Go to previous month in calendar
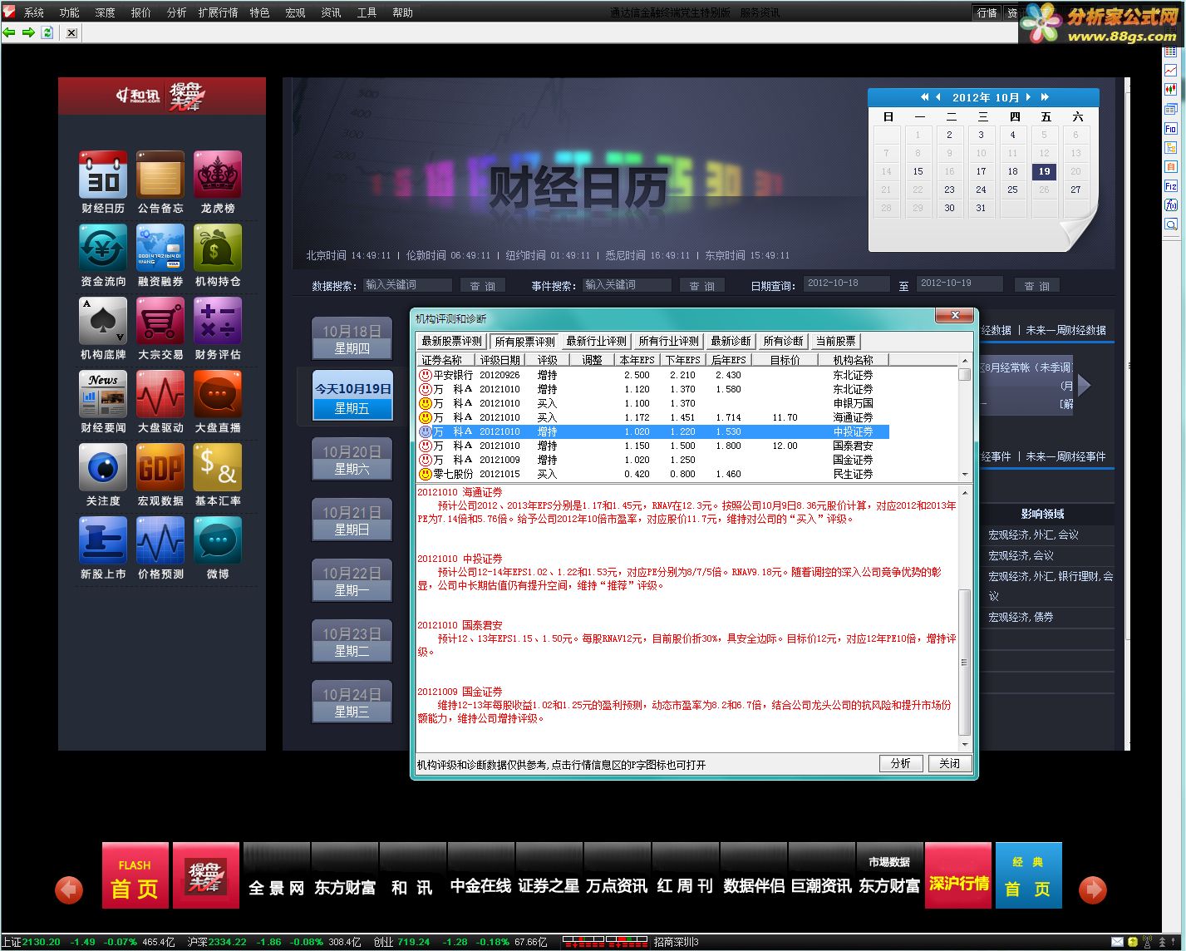Screen dimensions: 1186x951 point(937,97)
